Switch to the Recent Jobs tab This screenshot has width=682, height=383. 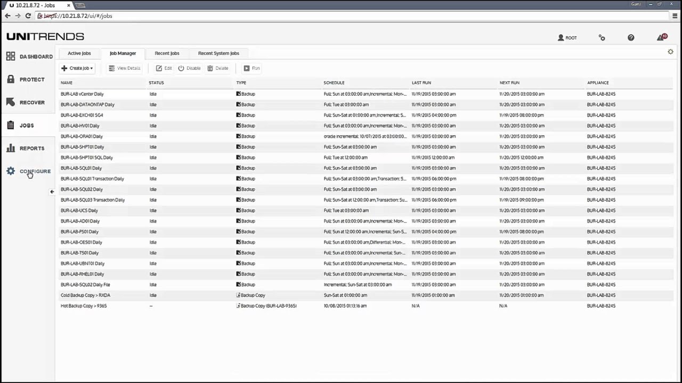pos(167,53)
